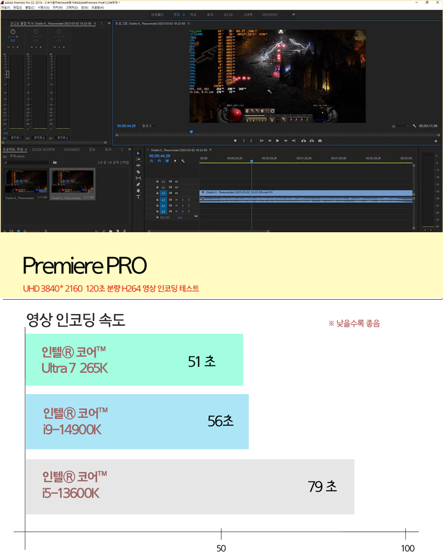The height and width of the screenshot is (559, 443).
Task: Switch to the 오디오 workspace
Action: [228, 14]
